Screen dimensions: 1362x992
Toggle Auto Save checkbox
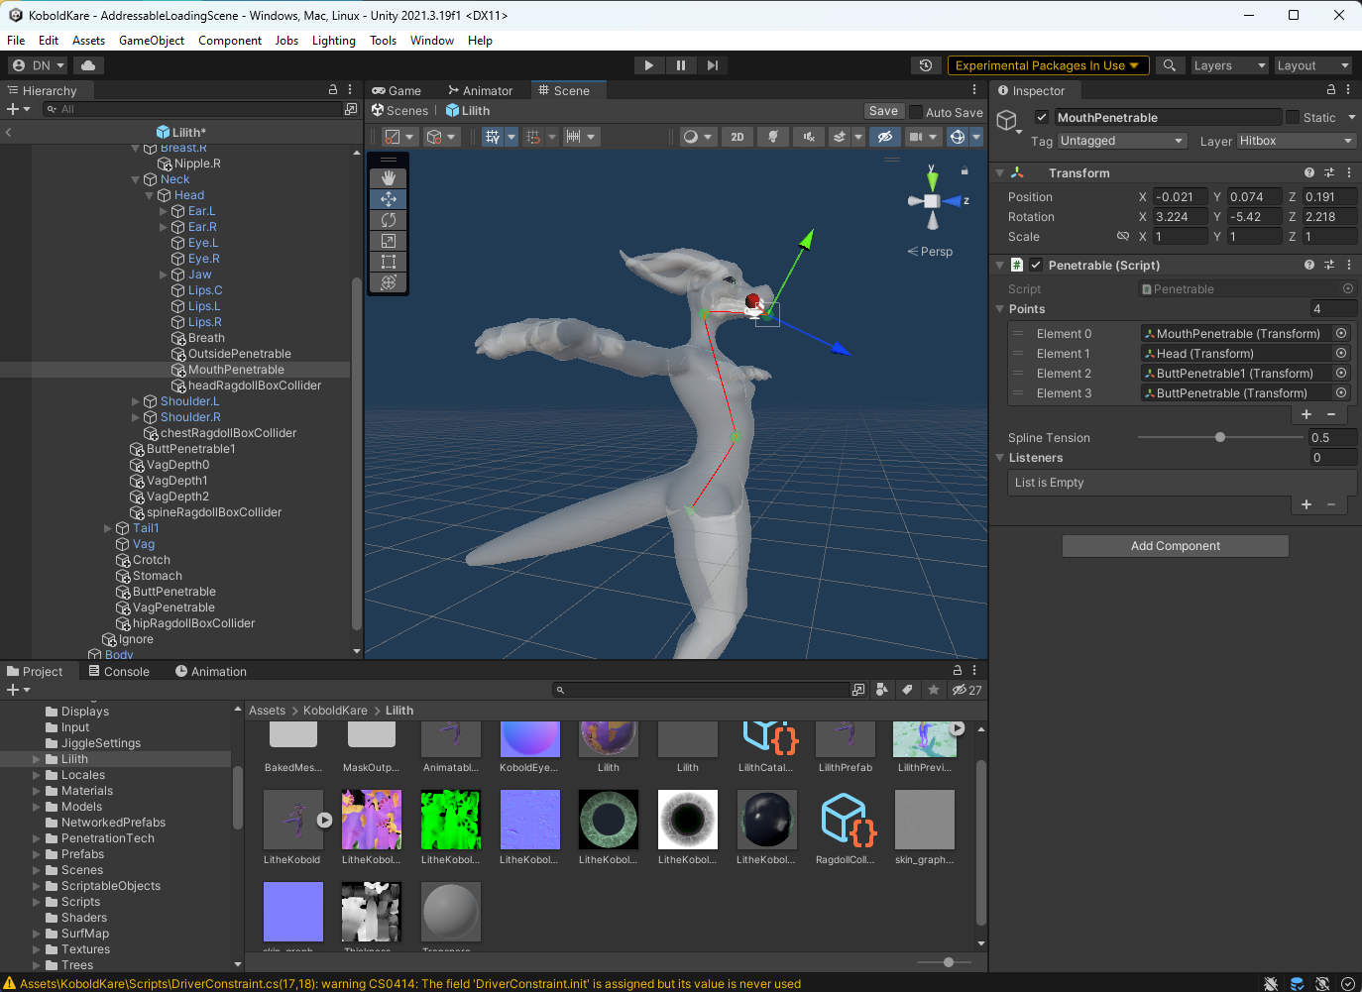pos(916,112)
